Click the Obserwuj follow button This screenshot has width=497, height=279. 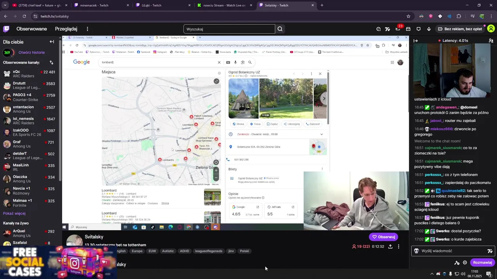pos(383,237)
